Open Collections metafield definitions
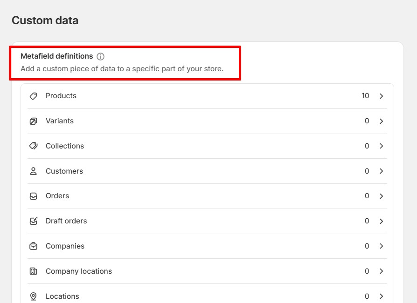This screenshot has height=303, width=417. 207,146
